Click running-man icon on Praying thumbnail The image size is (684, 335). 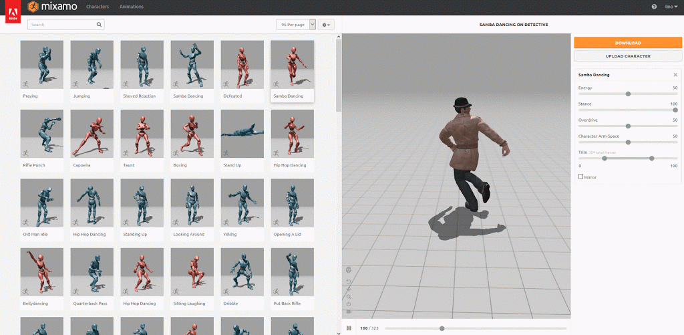(x=25, y=84)
